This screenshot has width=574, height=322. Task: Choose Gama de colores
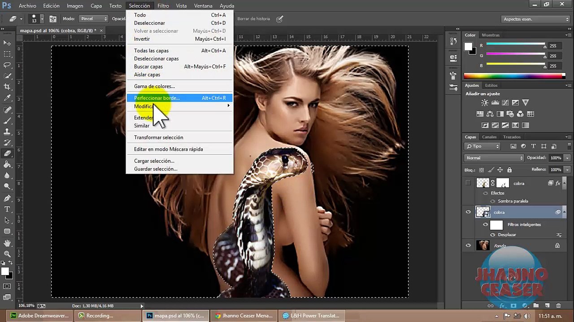click(179, 86)
